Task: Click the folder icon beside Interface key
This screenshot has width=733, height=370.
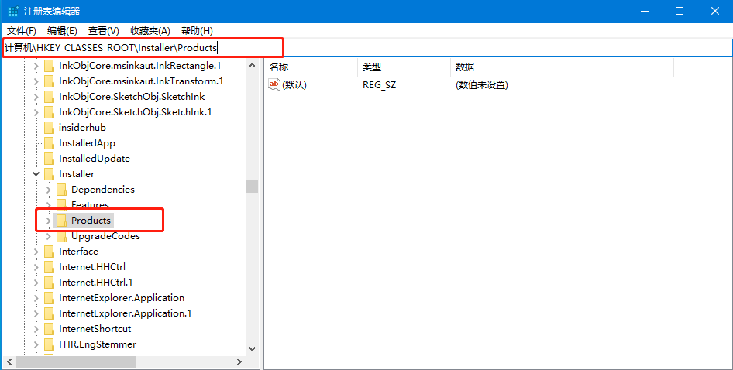Action: tap(48, 252)
